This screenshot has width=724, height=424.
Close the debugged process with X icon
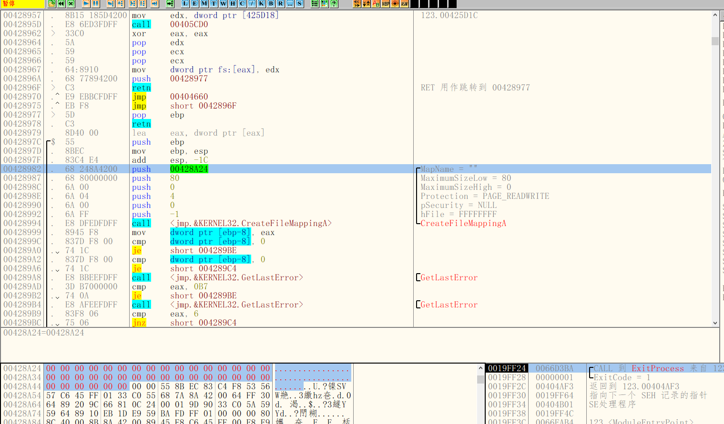[x=71, y=4]
